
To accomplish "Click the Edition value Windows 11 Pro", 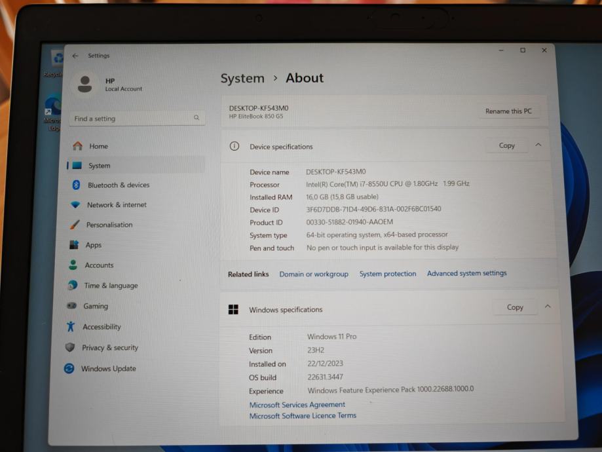I will click(331, 337).
